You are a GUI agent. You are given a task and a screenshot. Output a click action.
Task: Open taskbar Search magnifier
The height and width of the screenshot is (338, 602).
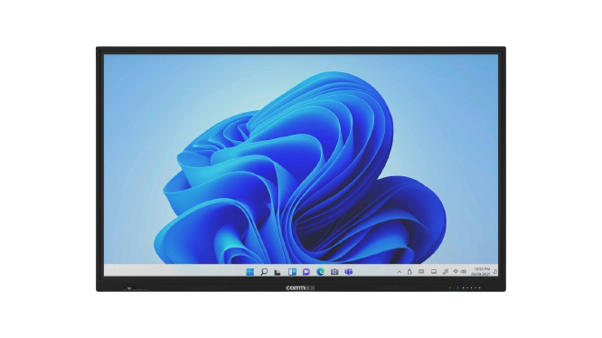[x=264, y=272]
